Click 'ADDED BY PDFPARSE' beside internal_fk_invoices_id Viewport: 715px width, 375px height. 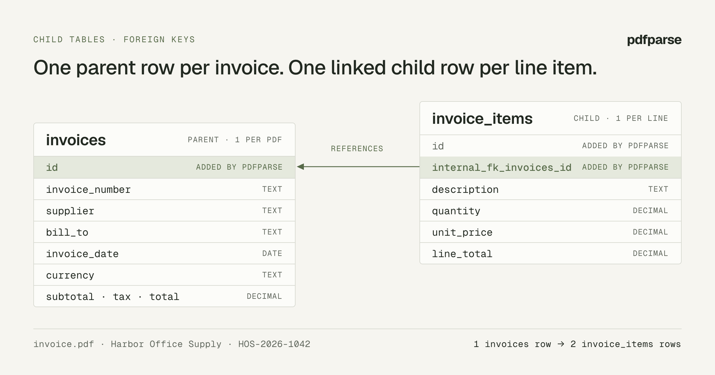click(x=625, y=167)
